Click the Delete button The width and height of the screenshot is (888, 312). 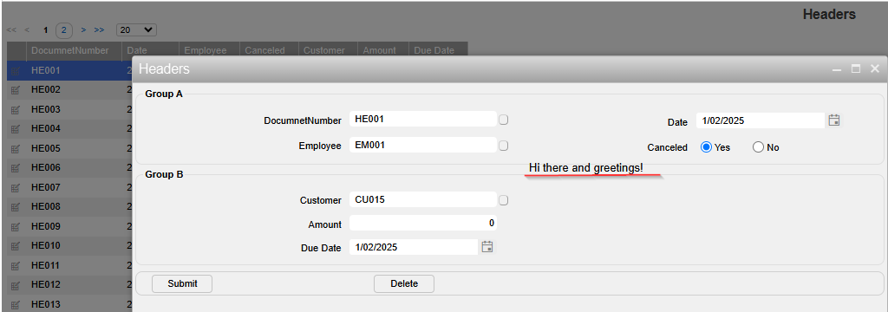click(x=404, y=283)
